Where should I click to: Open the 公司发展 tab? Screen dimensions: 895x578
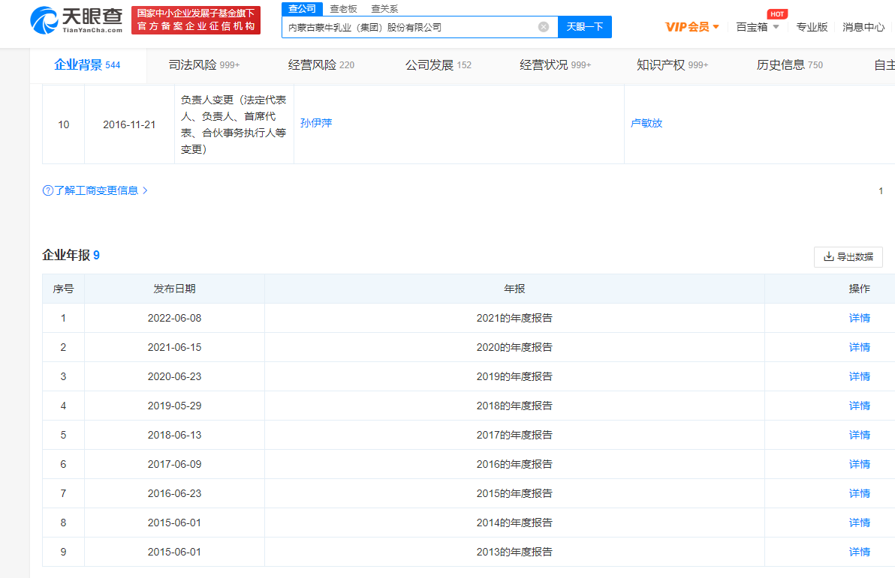pos(438,65)
